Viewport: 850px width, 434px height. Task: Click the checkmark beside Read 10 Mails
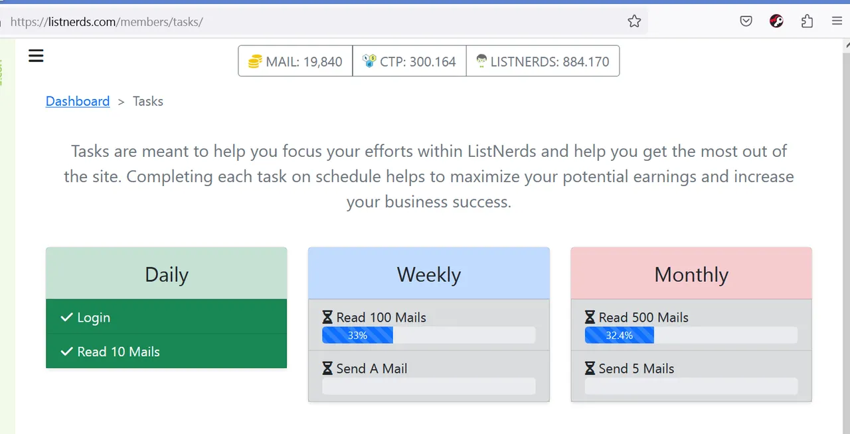[x=66, y=352]
